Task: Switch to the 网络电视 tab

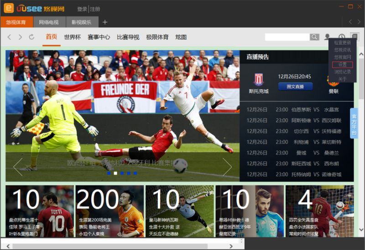Action: coord(49,22)
